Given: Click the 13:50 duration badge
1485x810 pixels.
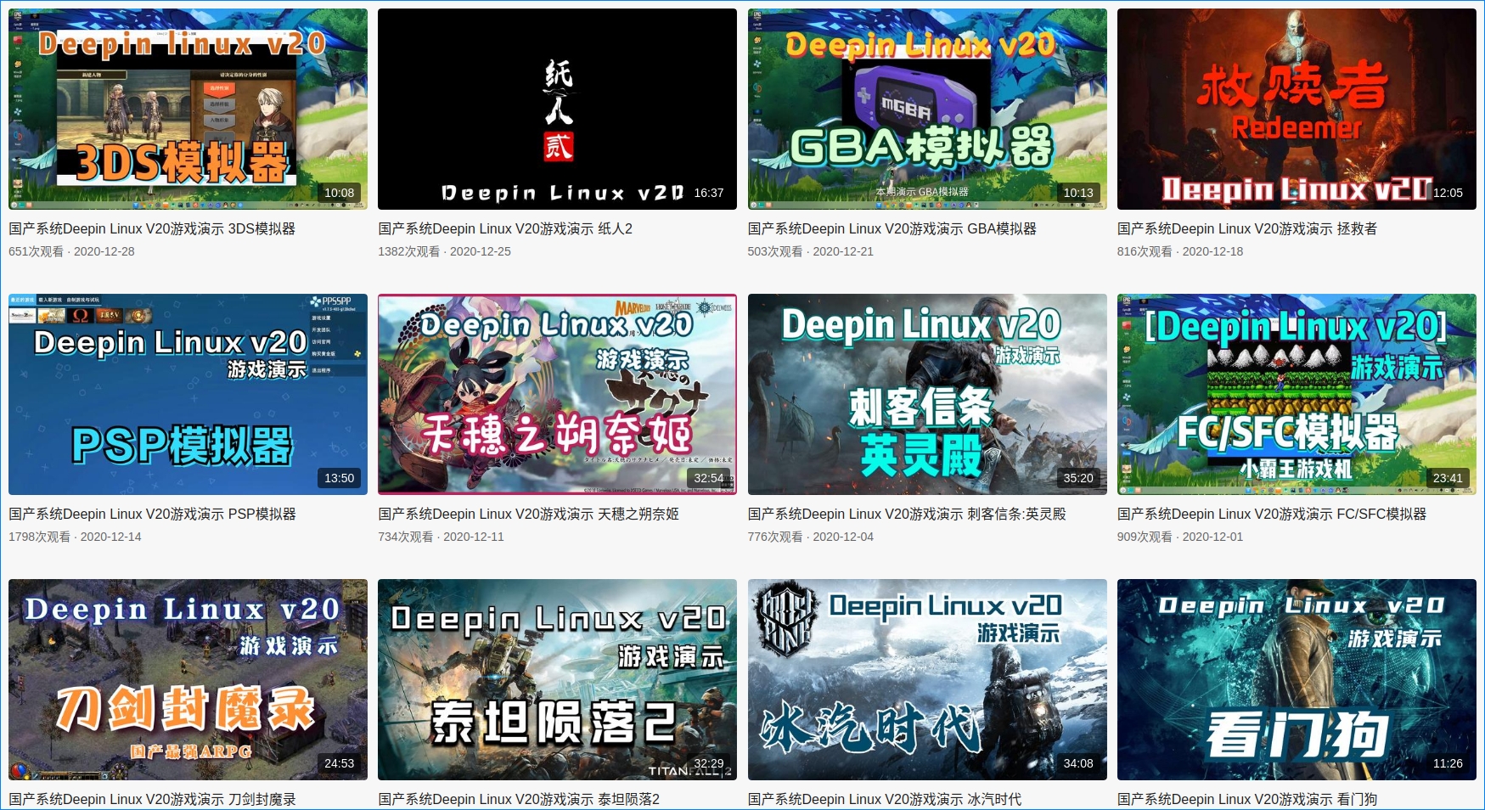Looking at the screenshot, I should tap(340, 478).
